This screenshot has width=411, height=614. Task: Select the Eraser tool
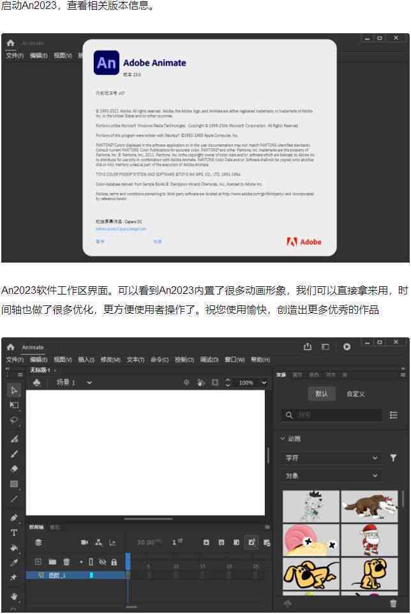(15, 469)
